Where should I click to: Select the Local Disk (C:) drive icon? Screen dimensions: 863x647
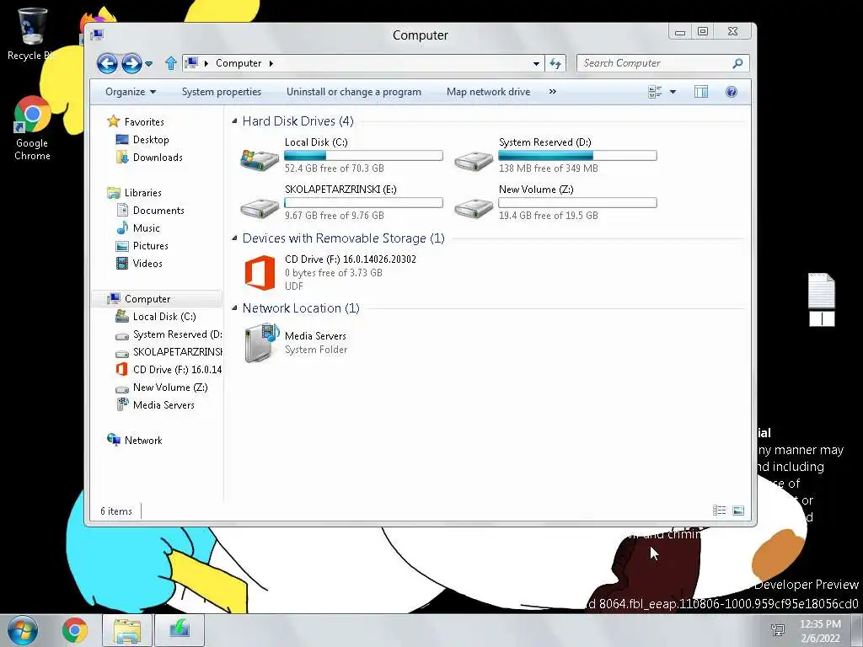click(260, 159)
